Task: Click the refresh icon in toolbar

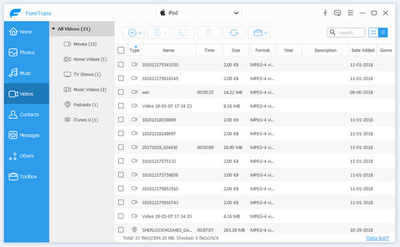Action: (234, 33)
